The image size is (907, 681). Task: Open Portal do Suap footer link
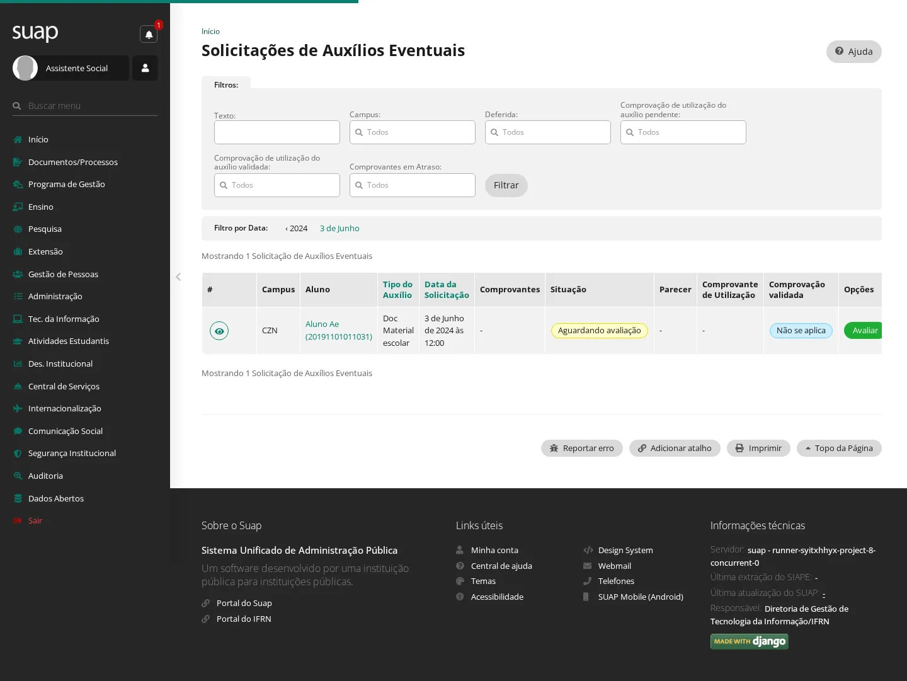click(x=244, y=603)
